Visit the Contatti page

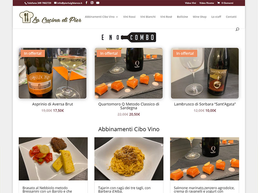point(231,17)
